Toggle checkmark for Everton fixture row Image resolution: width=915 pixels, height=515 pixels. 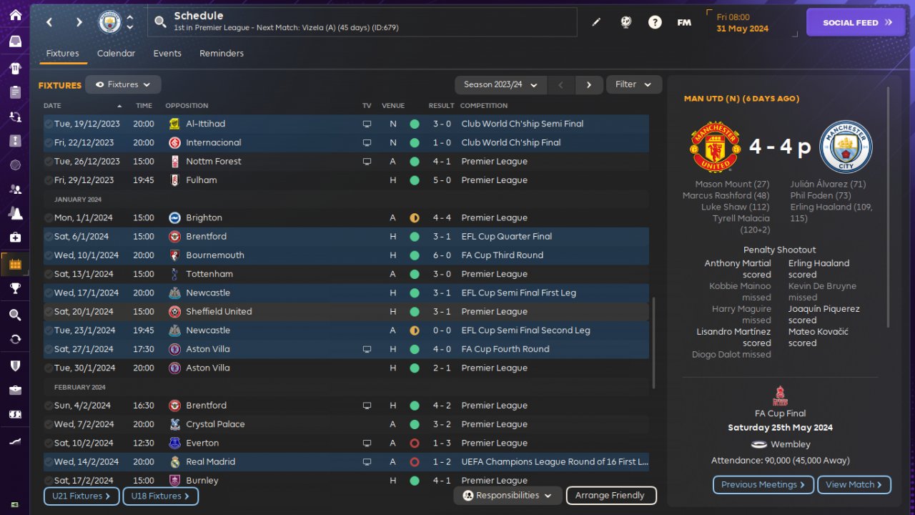click(x=49, y=443)
